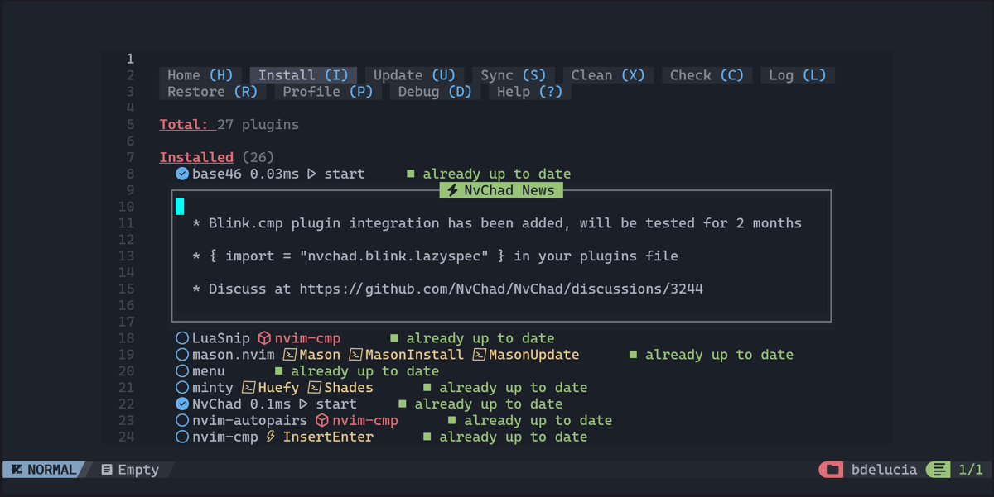Show the Log (L) tab
Viewport: 994px width, 497px height.
tap(797, 75)
